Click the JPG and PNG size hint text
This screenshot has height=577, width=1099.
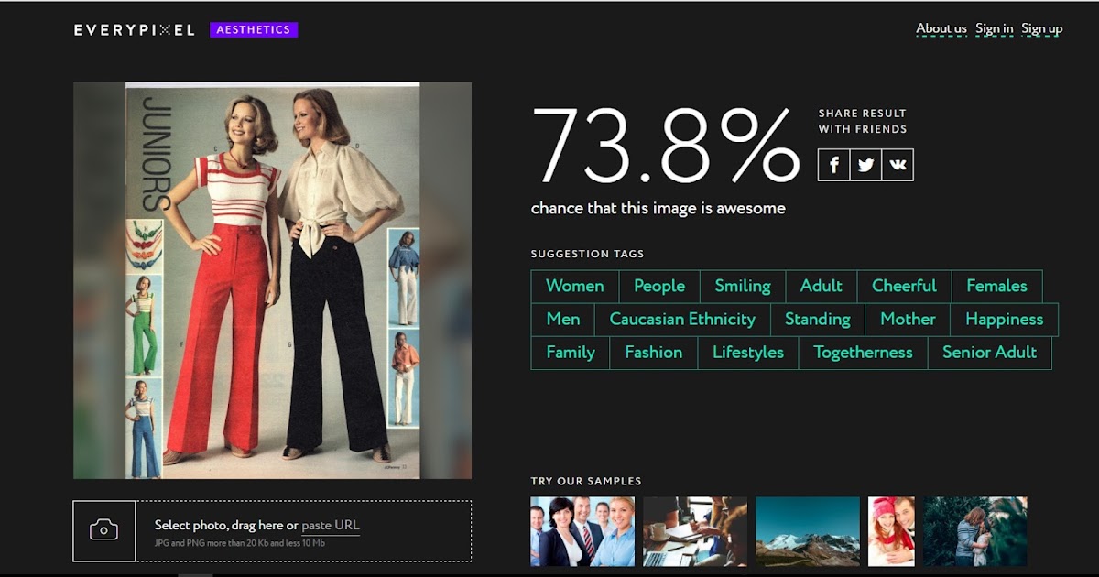240,543
